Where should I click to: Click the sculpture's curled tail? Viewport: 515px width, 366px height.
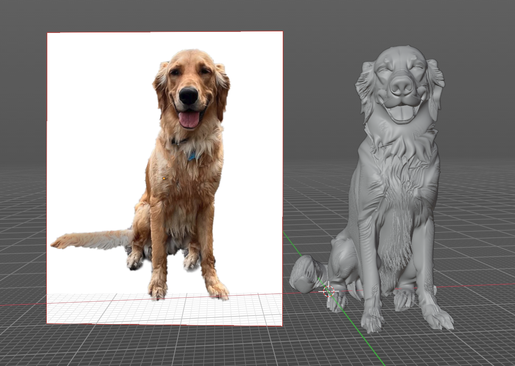308,274
